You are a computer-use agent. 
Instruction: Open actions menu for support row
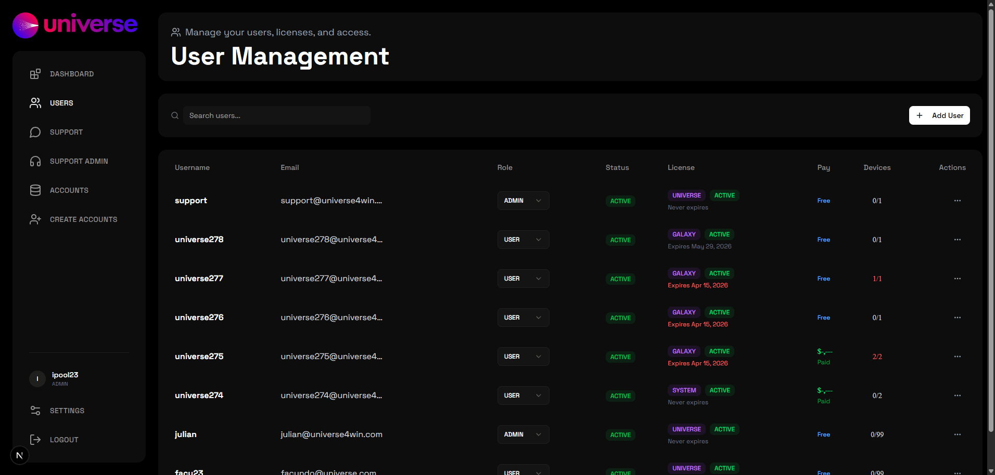click(958, 201)
